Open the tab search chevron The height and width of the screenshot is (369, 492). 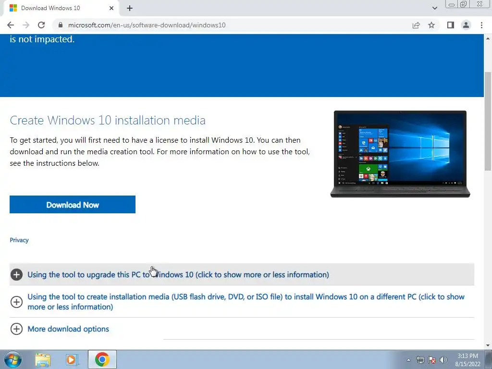coord(434,8)
